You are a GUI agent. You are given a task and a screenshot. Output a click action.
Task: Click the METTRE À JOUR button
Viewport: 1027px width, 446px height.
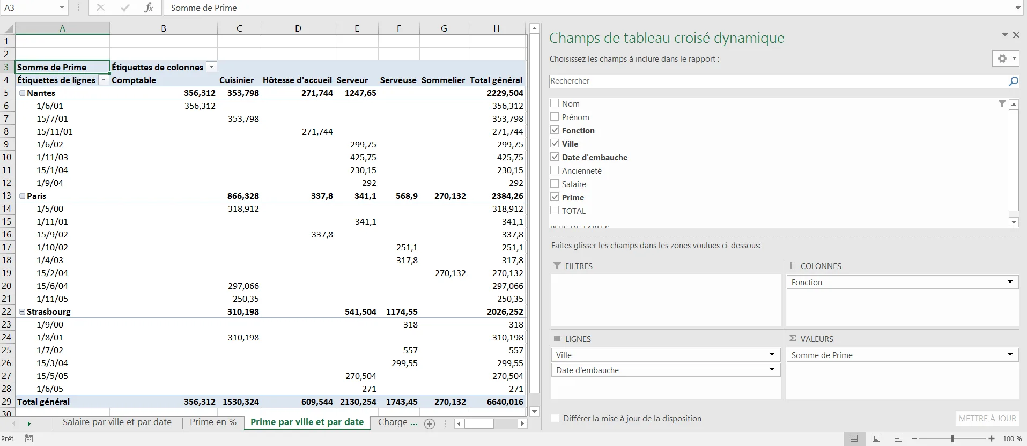pyautogui.click(x=987, y=418)
